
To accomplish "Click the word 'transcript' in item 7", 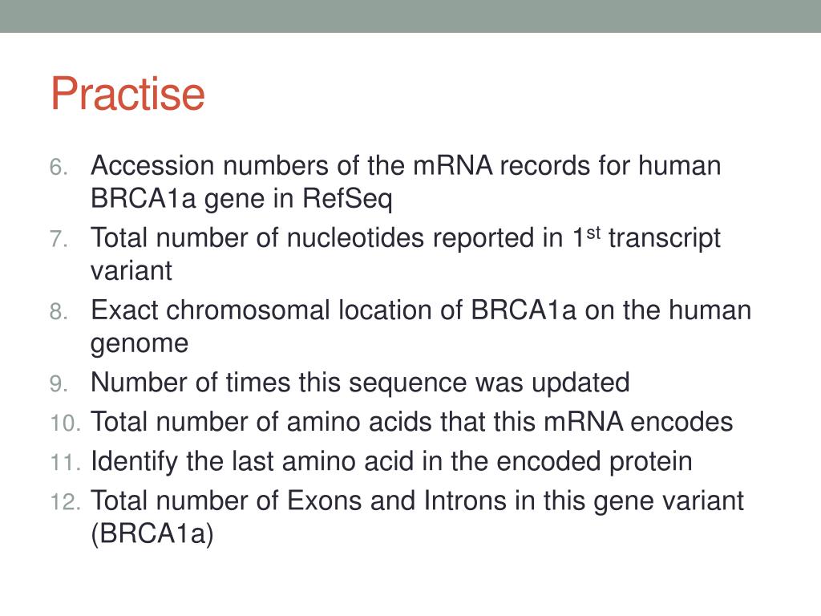I will (x=665, y=238).
